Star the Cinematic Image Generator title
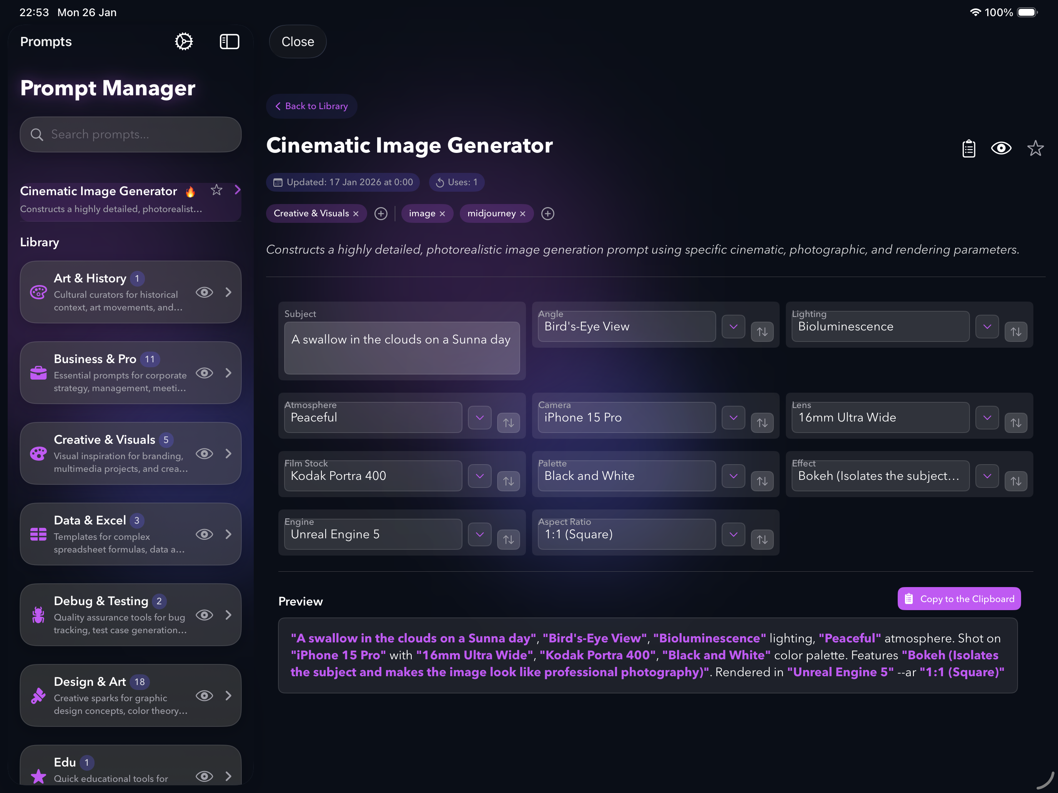 tap(1035, 149)
